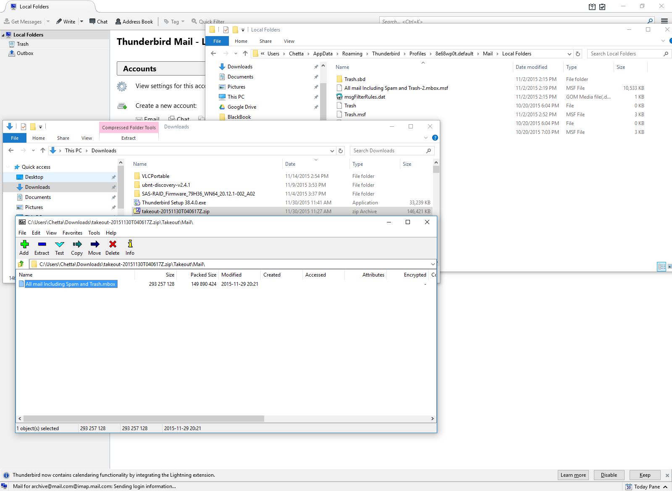Close the Lightning notification bar

point(667,475)
